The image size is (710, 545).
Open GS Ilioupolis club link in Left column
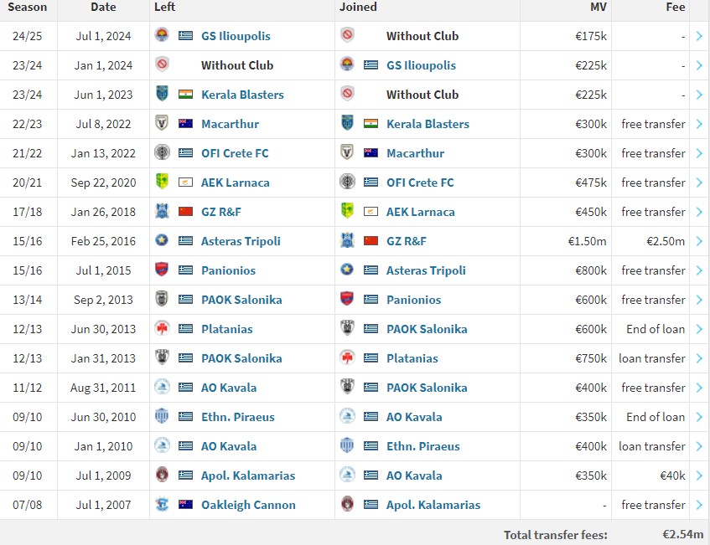coord(236,36)
